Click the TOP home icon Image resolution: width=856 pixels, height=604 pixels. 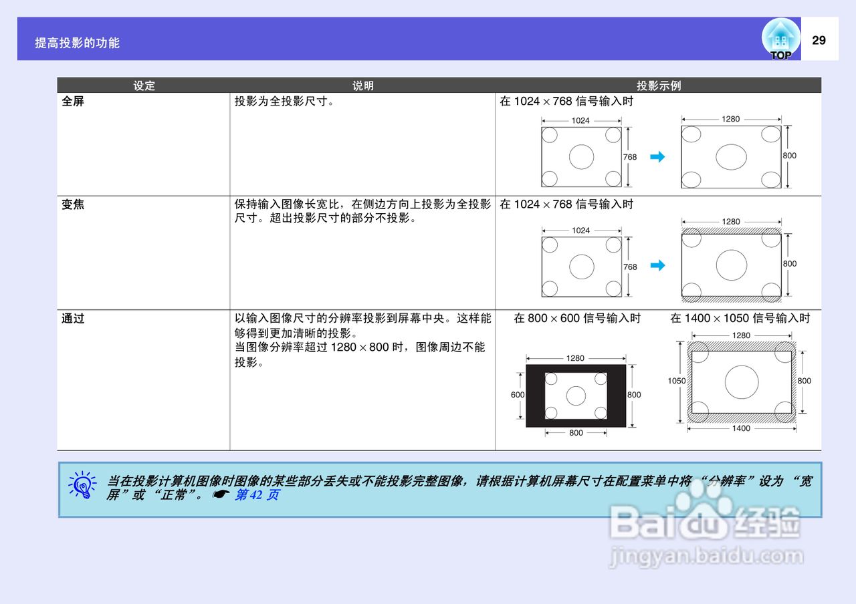click(x=780, y=39)
